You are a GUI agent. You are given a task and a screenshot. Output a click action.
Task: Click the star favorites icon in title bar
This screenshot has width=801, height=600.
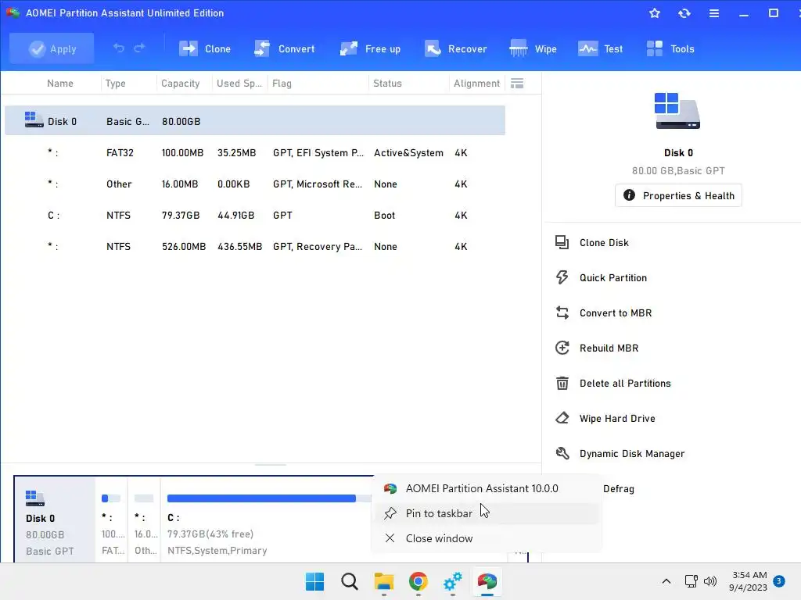(x=655, y=13)
